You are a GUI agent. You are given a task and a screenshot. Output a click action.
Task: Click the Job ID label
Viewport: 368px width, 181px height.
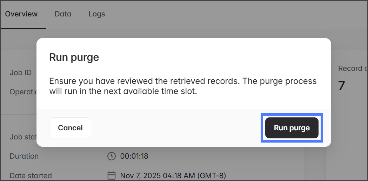pos(20,73)
